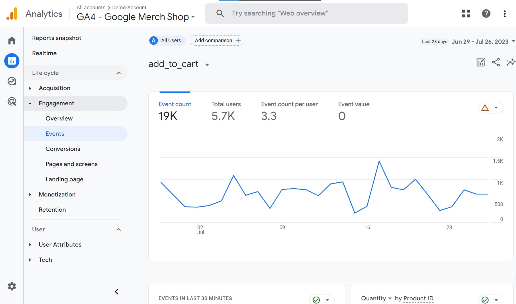Click the All Users comparison chip
The width and height of the screenshot is (516, 304).
(167, 41)
